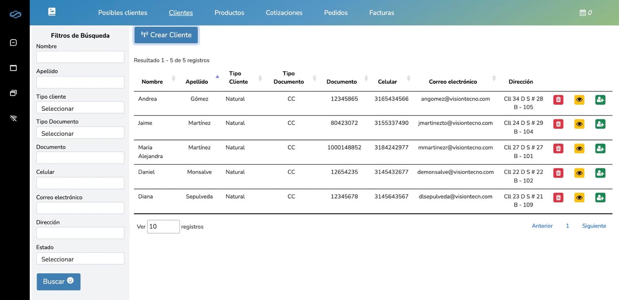Image resolution: width=619 pixels, height=300 pixels.
Task: Go to Siguiente page link
Action: tap(594, 226)
